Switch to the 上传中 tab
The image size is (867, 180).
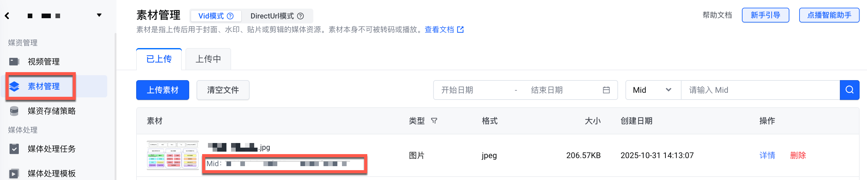[x=208, y=59]
